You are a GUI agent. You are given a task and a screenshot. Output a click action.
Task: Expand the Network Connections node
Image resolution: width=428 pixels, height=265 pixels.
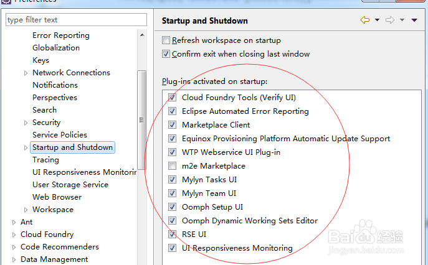[x=26, y=73]
